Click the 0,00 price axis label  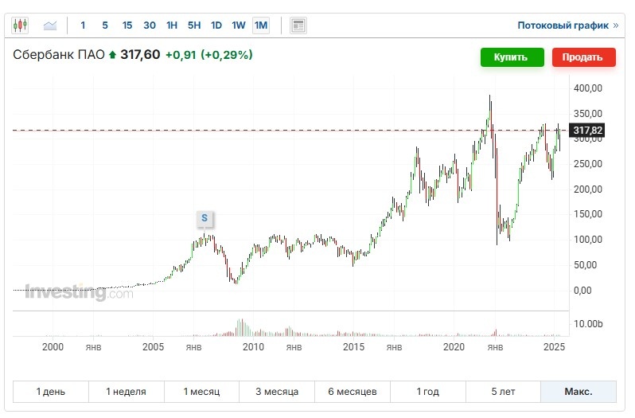tap(582, 291)
